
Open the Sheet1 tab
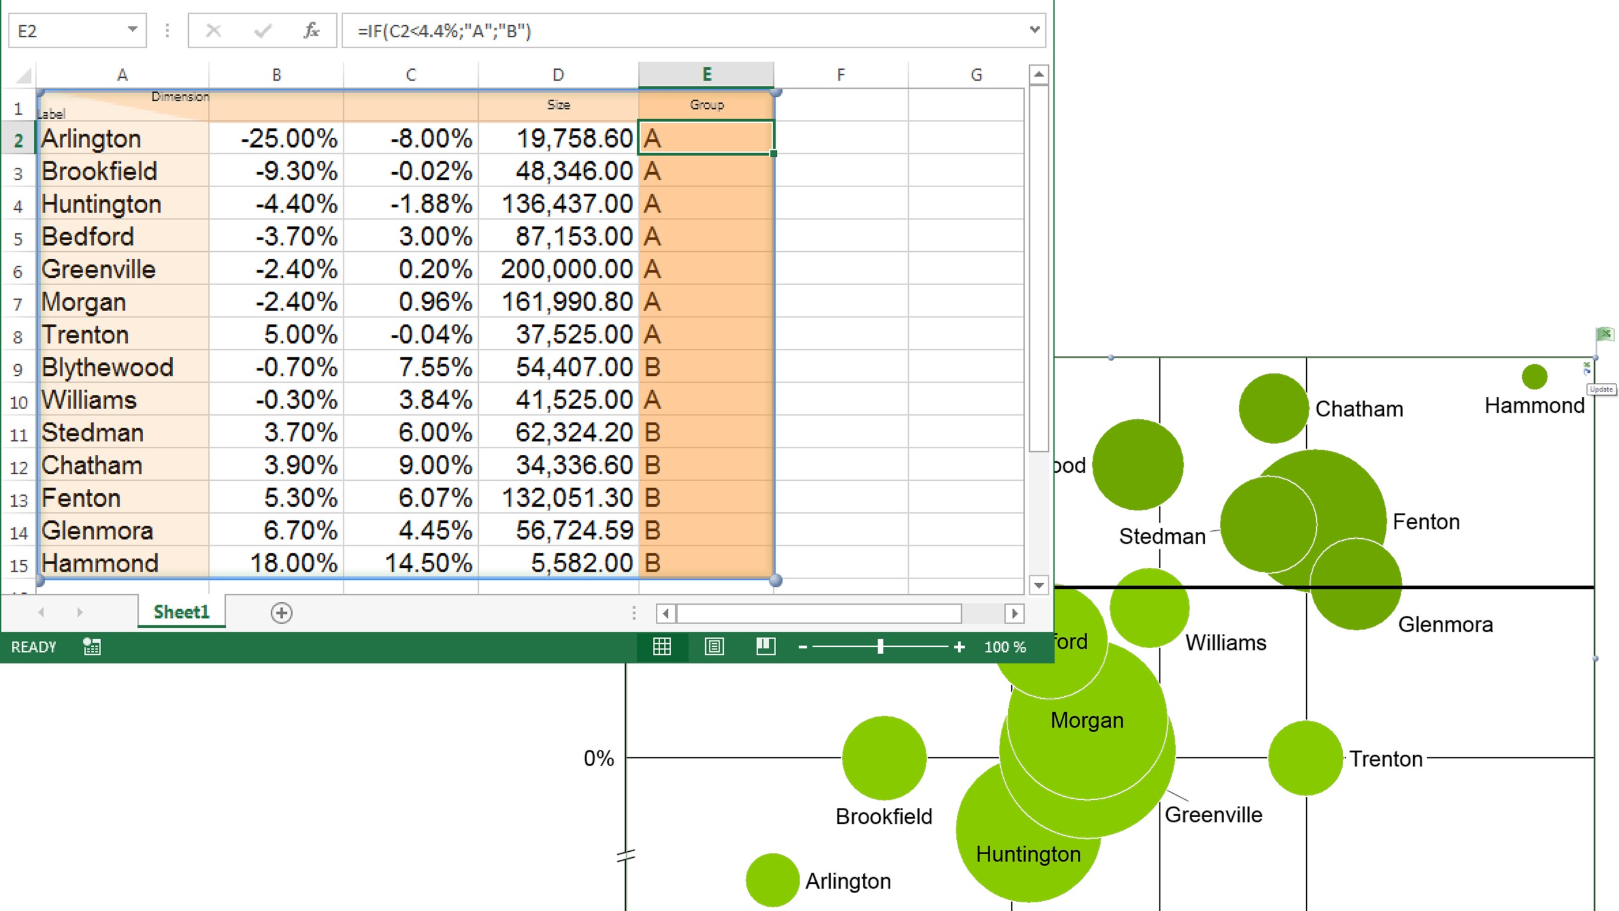point(181,612)
